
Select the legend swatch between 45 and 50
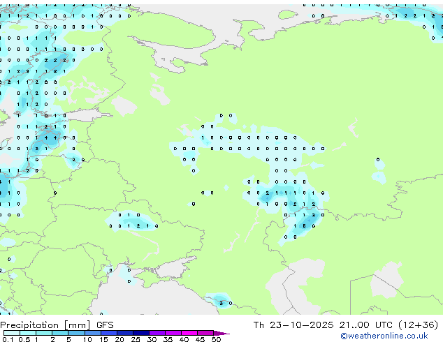(205, 333)
